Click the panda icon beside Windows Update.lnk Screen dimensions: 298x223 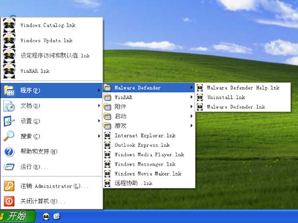[x=9, y=40]
